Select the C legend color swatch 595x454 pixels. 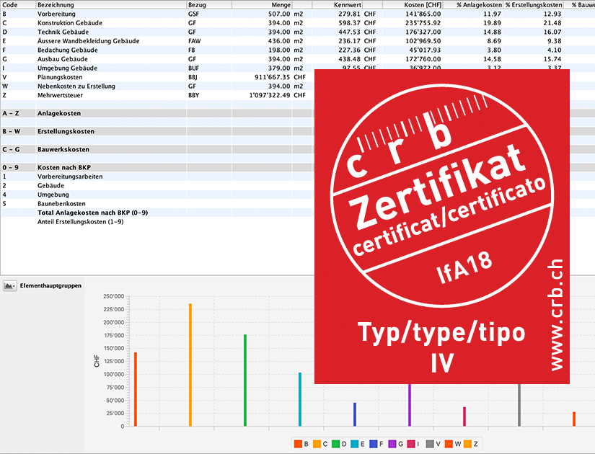(317, 444)
